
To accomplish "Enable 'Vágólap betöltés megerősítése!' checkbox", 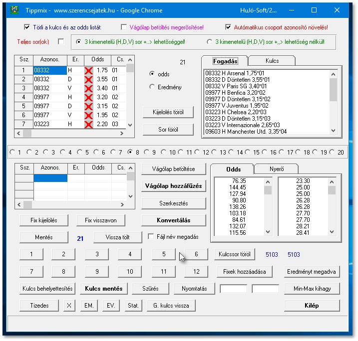I will tap(124, 27).
